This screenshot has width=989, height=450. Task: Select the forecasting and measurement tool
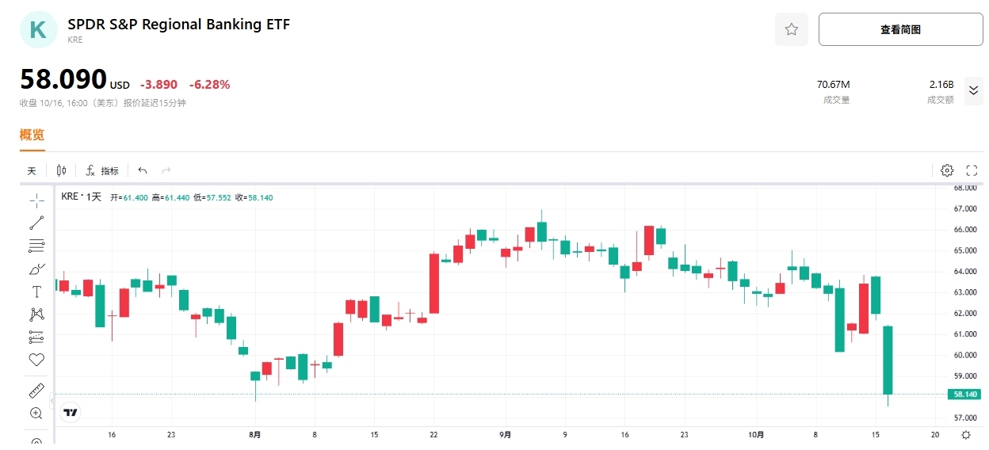pos(36,337)
